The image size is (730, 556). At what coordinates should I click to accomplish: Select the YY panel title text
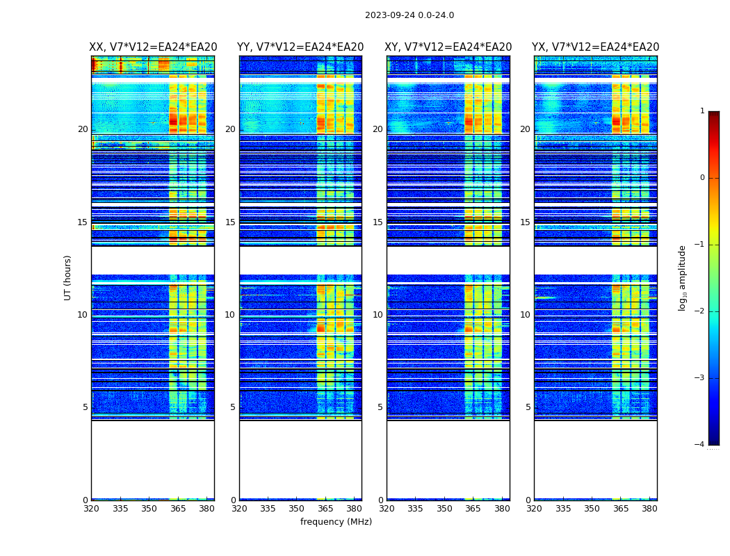coord(300,47)
